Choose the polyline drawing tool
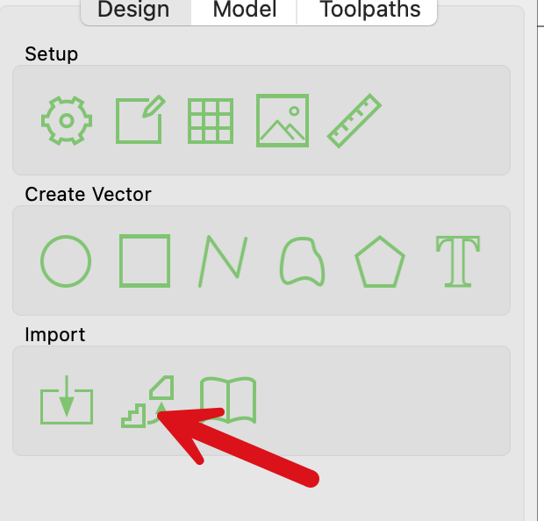 (x=223, y=261)
